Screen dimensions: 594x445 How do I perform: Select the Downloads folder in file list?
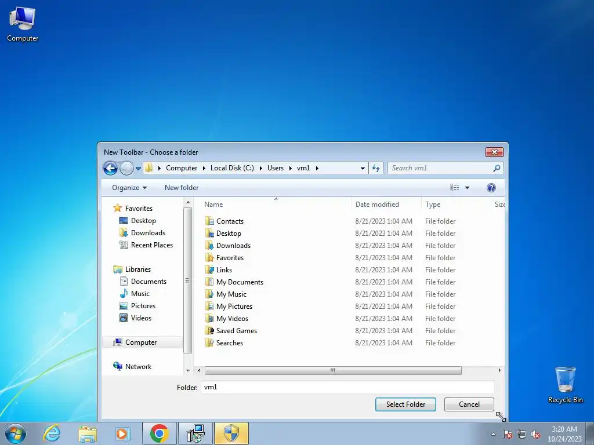[233, 246]
